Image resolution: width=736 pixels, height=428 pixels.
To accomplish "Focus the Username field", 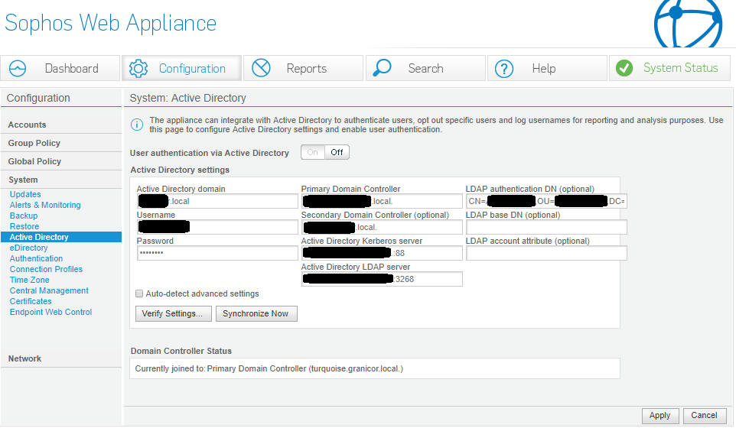I will coord(217,227).
